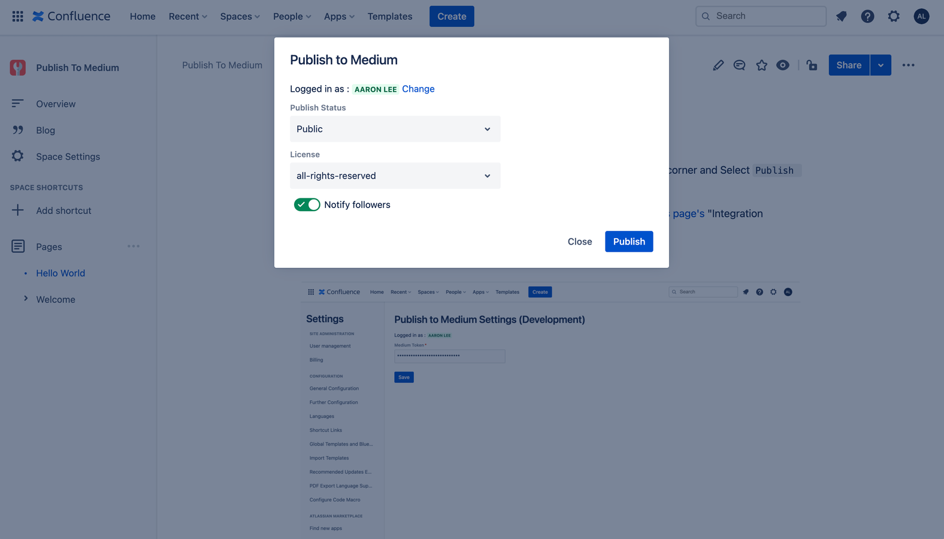This screenshot has height=539, width=944.
Task: Open the Apps menu
Action: [x=339, y=16]
